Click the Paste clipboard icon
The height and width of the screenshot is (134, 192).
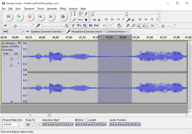pos(85,26)
